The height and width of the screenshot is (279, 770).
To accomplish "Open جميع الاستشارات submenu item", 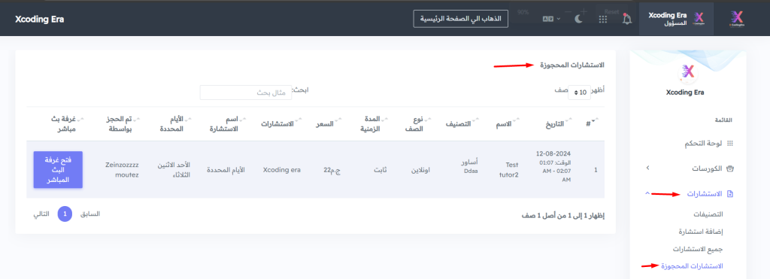I will (x=698, y=249).
